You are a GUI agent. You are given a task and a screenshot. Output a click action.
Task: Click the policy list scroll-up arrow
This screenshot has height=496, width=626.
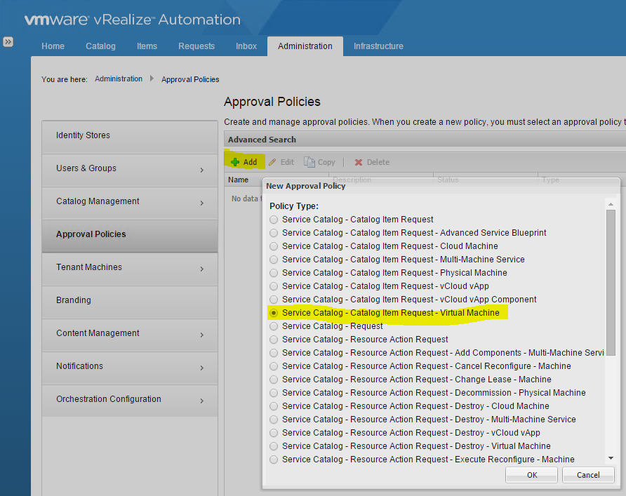611,204
